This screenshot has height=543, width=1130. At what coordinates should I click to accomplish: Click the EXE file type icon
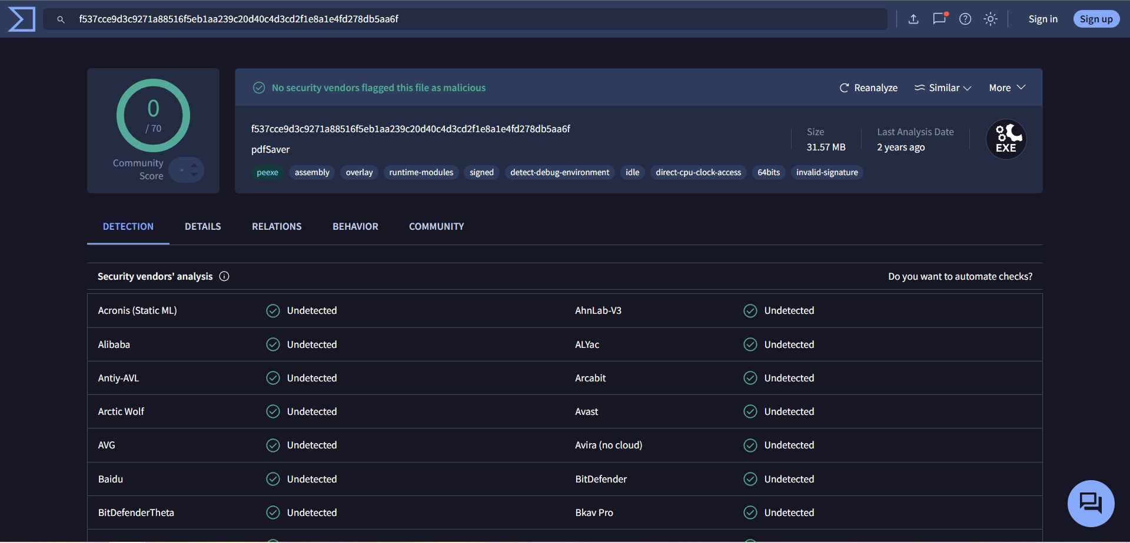[1006, 140]
